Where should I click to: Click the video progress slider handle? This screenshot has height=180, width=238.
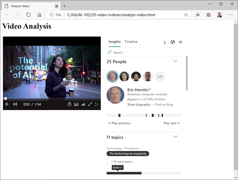click(x=6, y=99)
